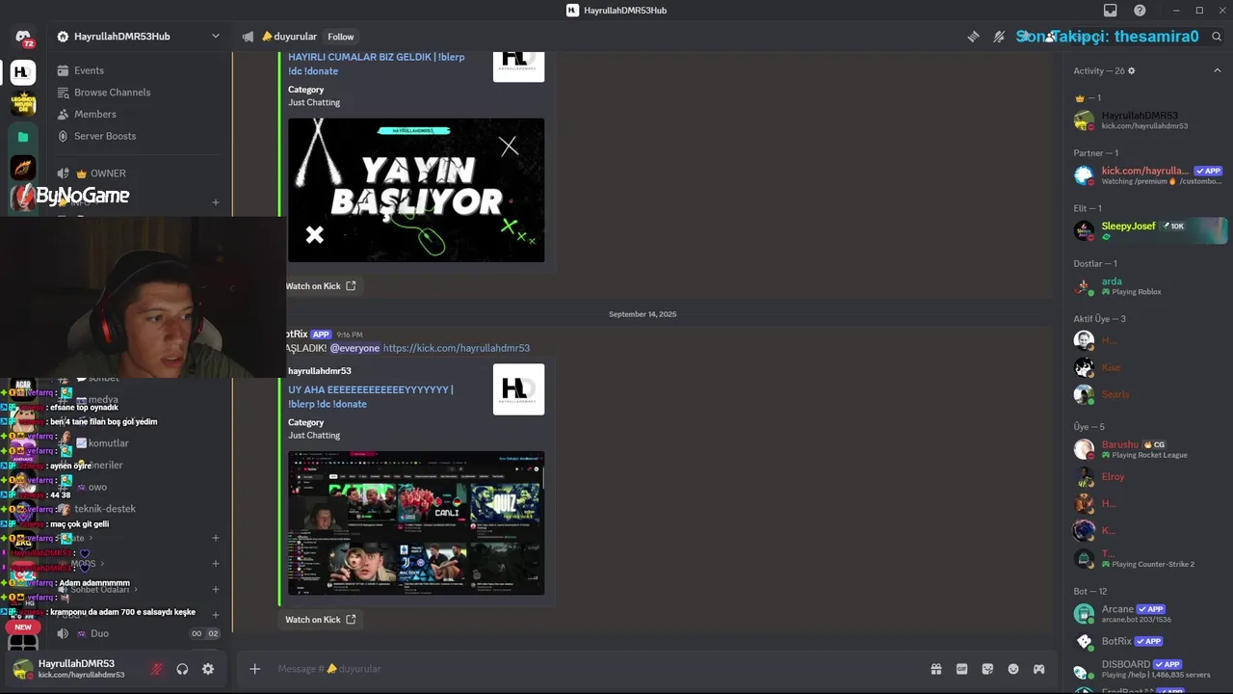Viewport: 1233px width, 694px height.
Task: Open Discord direct messages home icon
Action: click(x=23, y=37)
